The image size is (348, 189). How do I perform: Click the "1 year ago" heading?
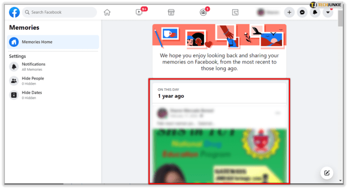click(171, 96)
